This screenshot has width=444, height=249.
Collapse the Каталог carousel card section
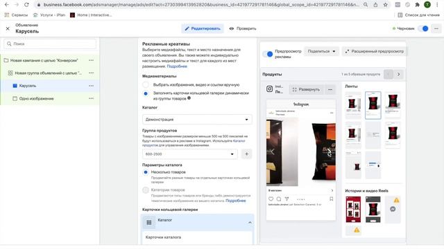[x=250, y=223]
